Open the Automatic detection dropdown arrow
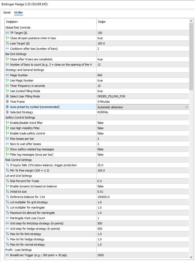 point(187,107)
